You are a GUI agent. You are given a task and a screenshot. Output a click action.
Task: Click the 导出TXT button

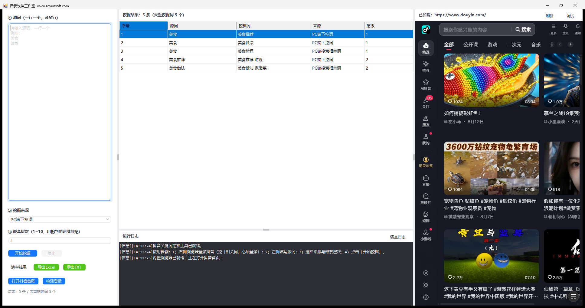pyautogui.click(x=74, y=267)
